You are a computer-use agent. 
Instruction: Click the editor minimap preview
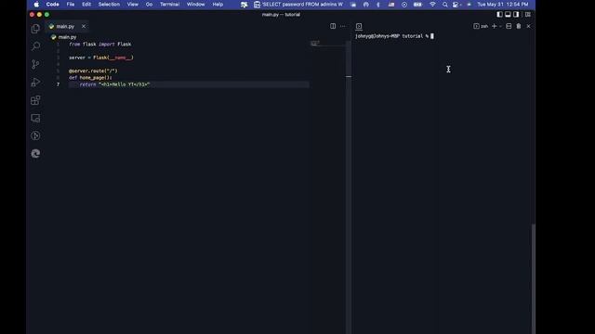(315, 44)
